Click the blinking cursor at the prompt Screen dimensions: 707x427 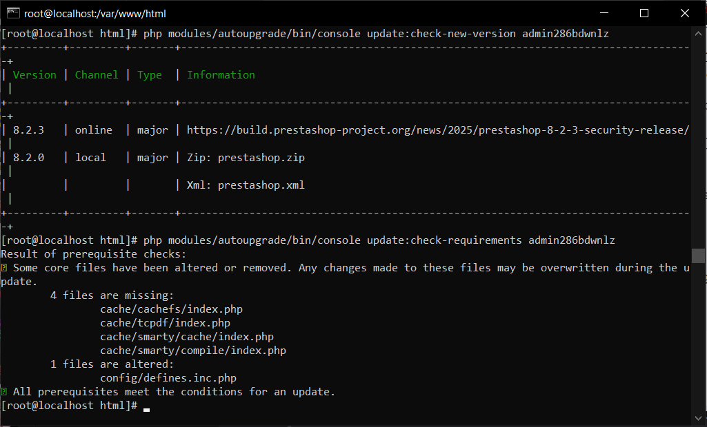146,409
